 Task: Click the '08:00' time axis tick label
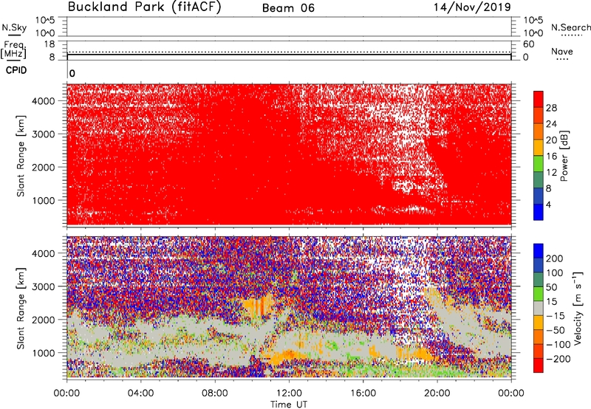[x=215, y=393]
